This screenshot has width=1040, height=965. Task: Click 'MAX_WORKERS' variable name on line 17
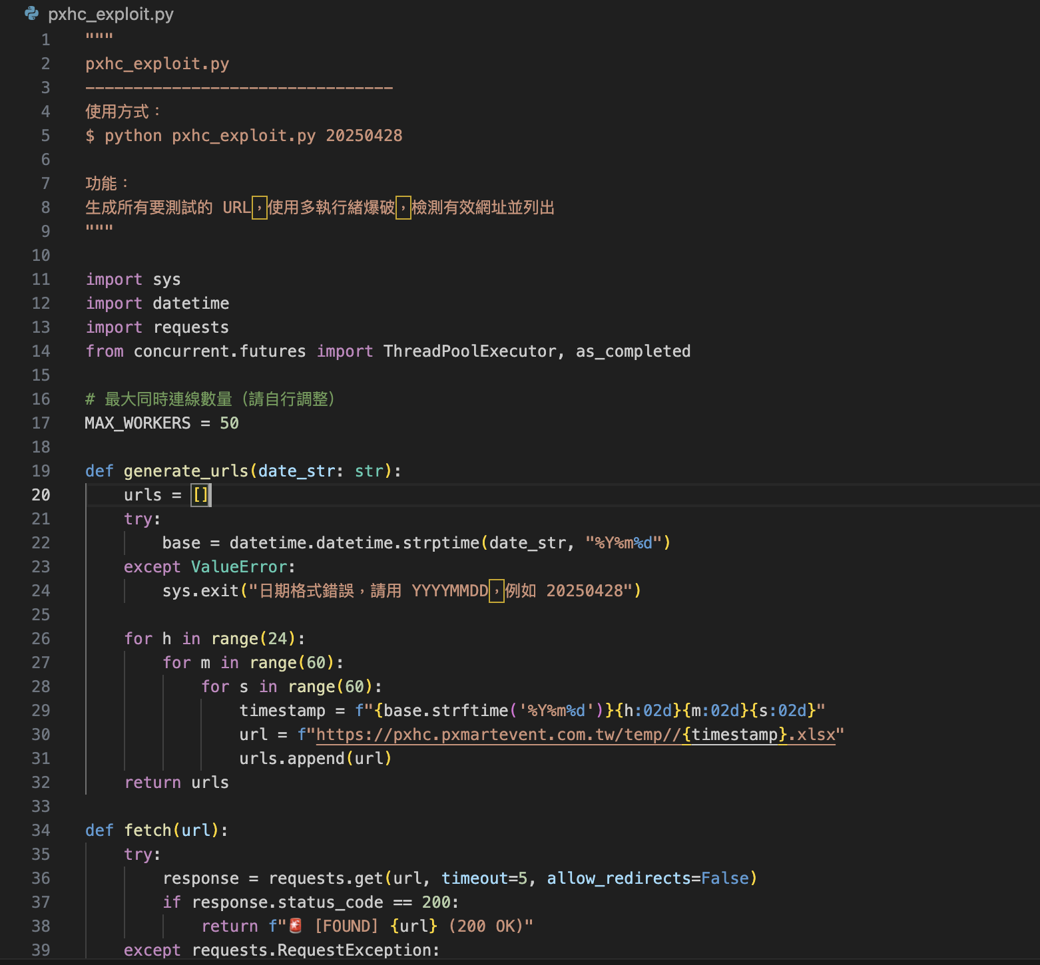point(138,423)
